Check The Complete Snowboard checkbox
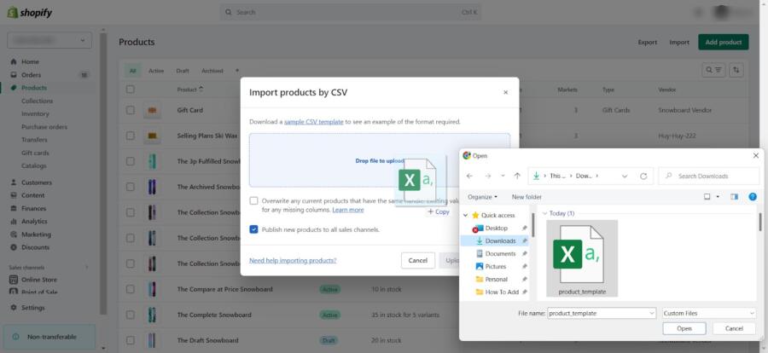 click(131, 315)
